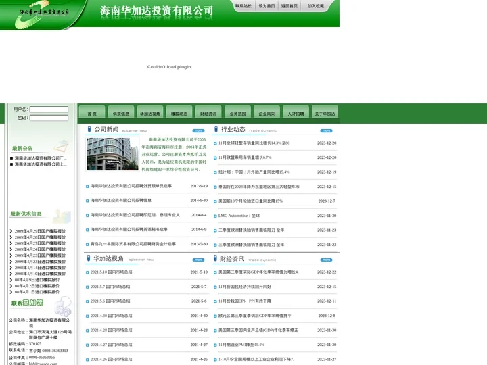The height and width of the screenshot is (365, 487).
Task: Open news 海南华加达投资有限公司招聘外贸跟单员启事
Action: click(131, 186)
